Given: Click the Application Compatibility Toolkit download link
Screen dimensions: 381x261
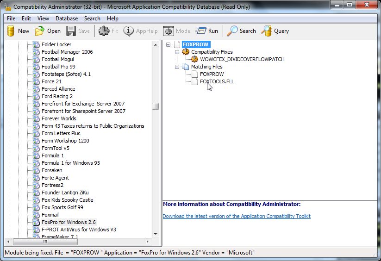Looking at the screenshot, I should tap(237, 216).
